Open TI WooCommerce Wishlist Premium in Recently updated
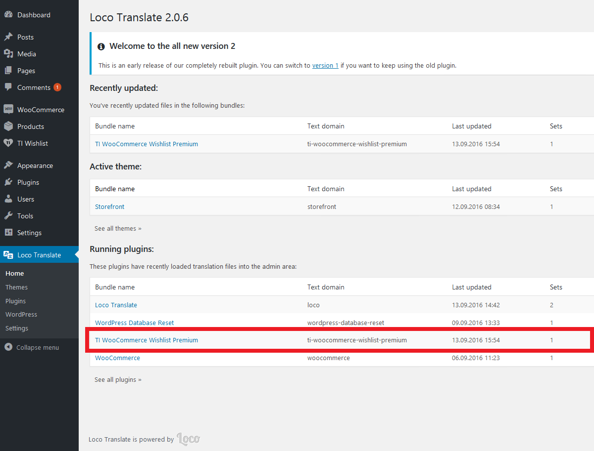 147,144
